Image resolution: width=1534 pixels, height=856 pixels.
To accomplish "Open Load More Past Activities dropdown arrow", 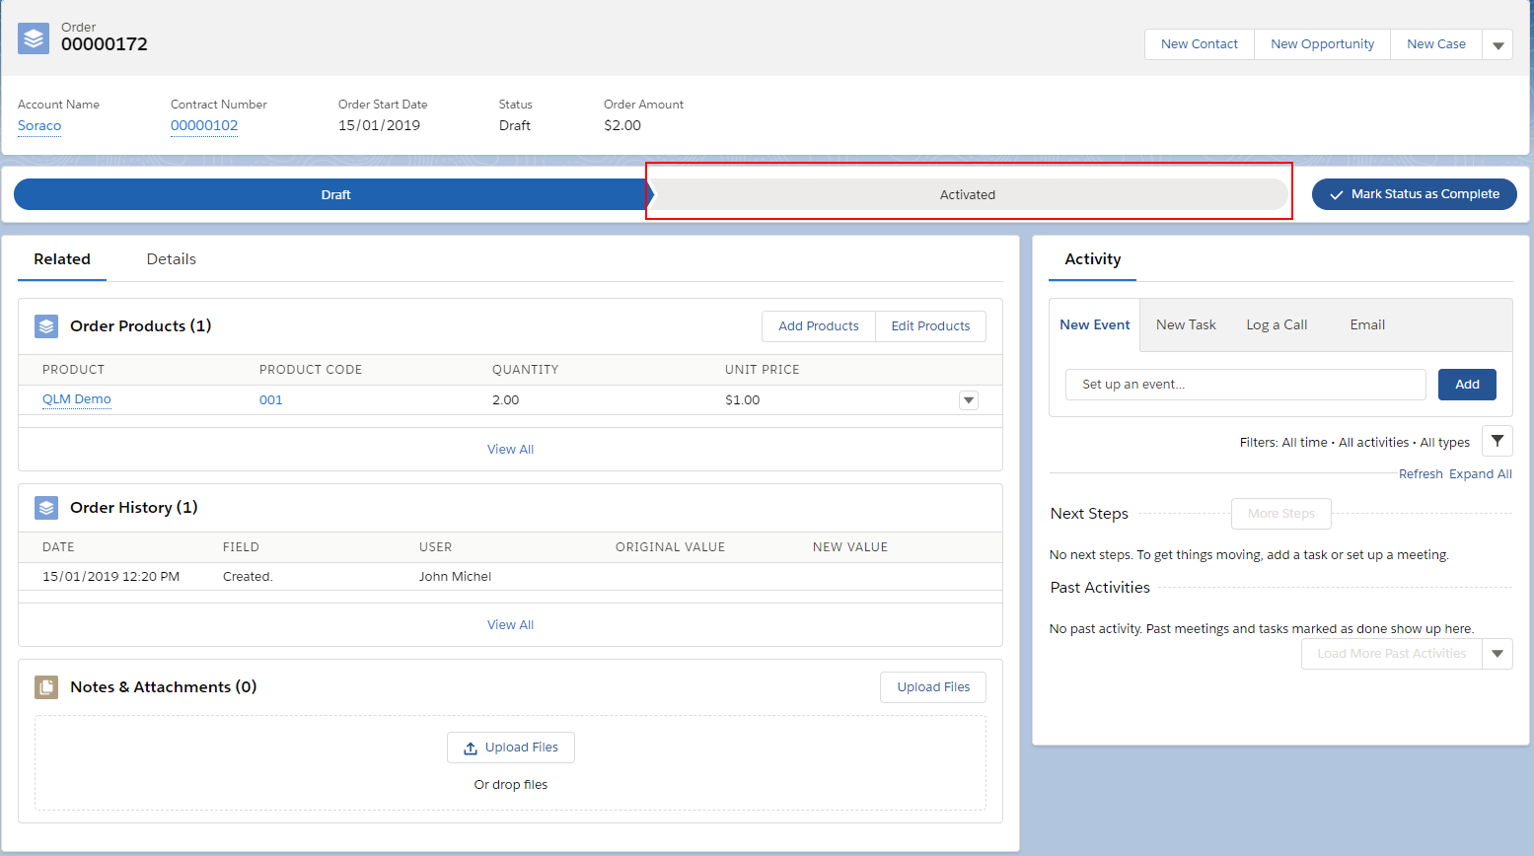I will coord(1497,654).
